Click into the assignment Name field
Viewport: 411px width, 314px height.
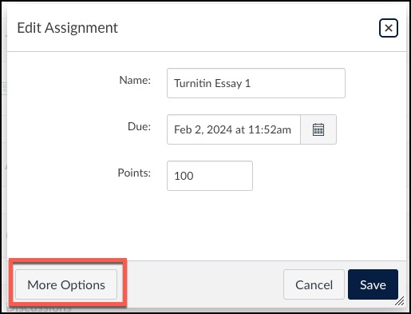click(256, 83)
